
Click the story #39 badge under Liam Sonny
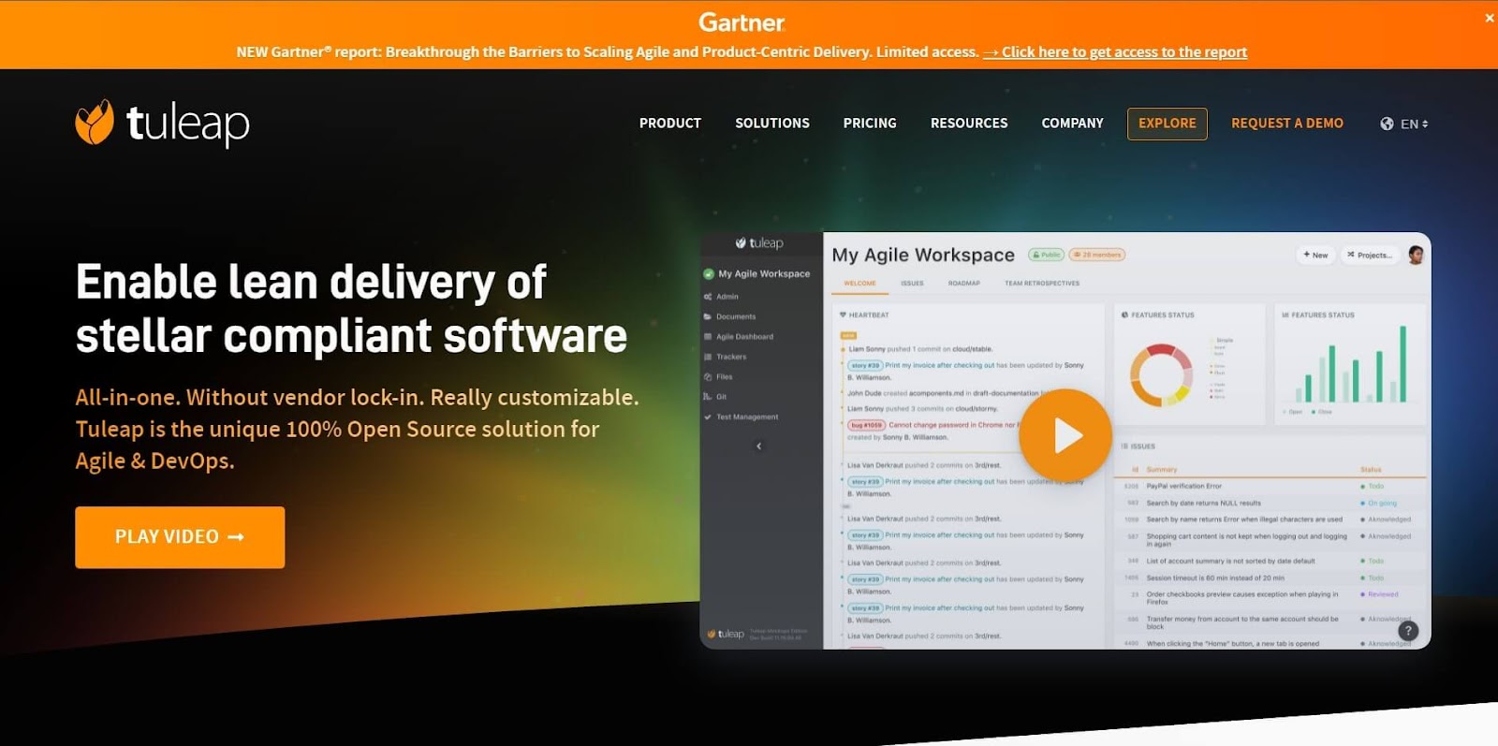tap(865, 366)
